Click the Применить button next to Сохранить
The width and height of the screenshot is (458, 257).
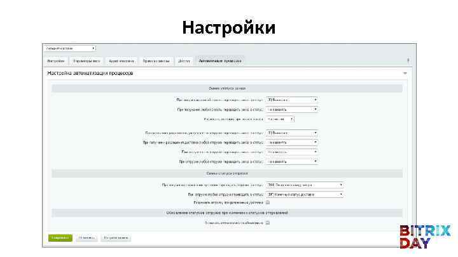coord(87,238)
